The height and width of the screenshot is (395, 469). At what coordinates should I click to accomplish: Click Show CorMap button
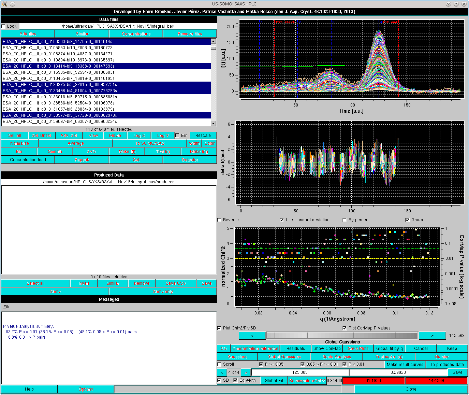[x=327, y=349]
